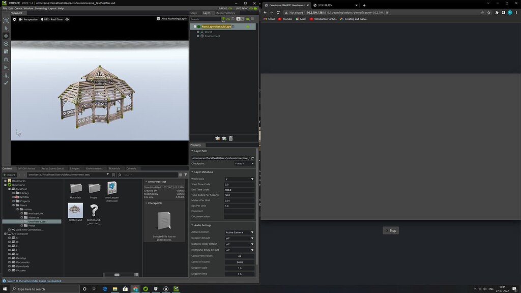Switch to the Render Settings tab
Image resolution: width=521 pixels, height=293 pixels.
[x=225, y=13]
